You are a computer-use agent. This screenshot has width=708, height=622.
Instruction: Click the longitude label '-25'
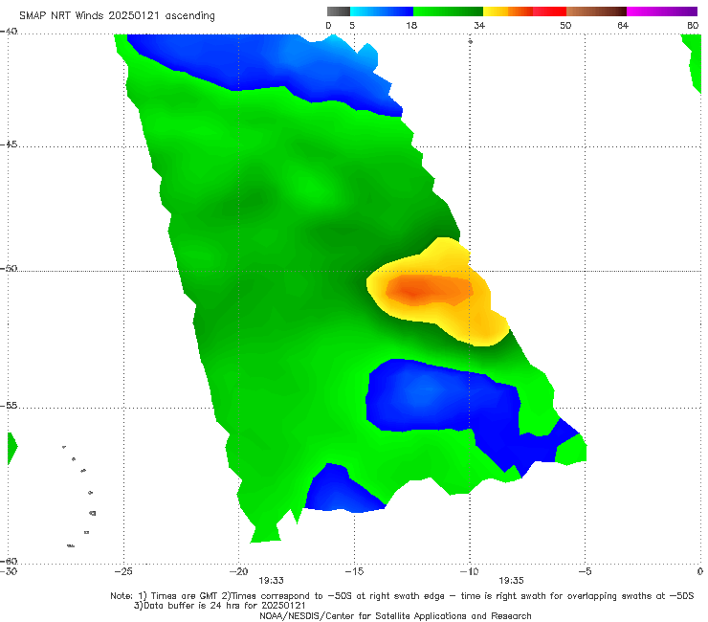(123, 571)
